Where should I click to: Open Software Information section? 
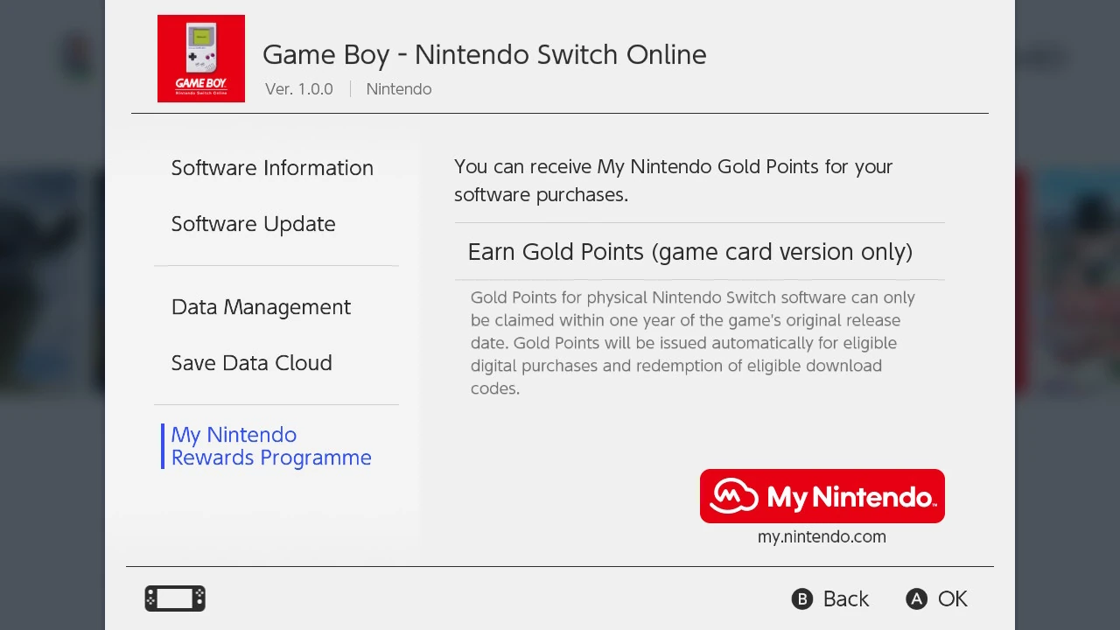(x=272, y=168)
